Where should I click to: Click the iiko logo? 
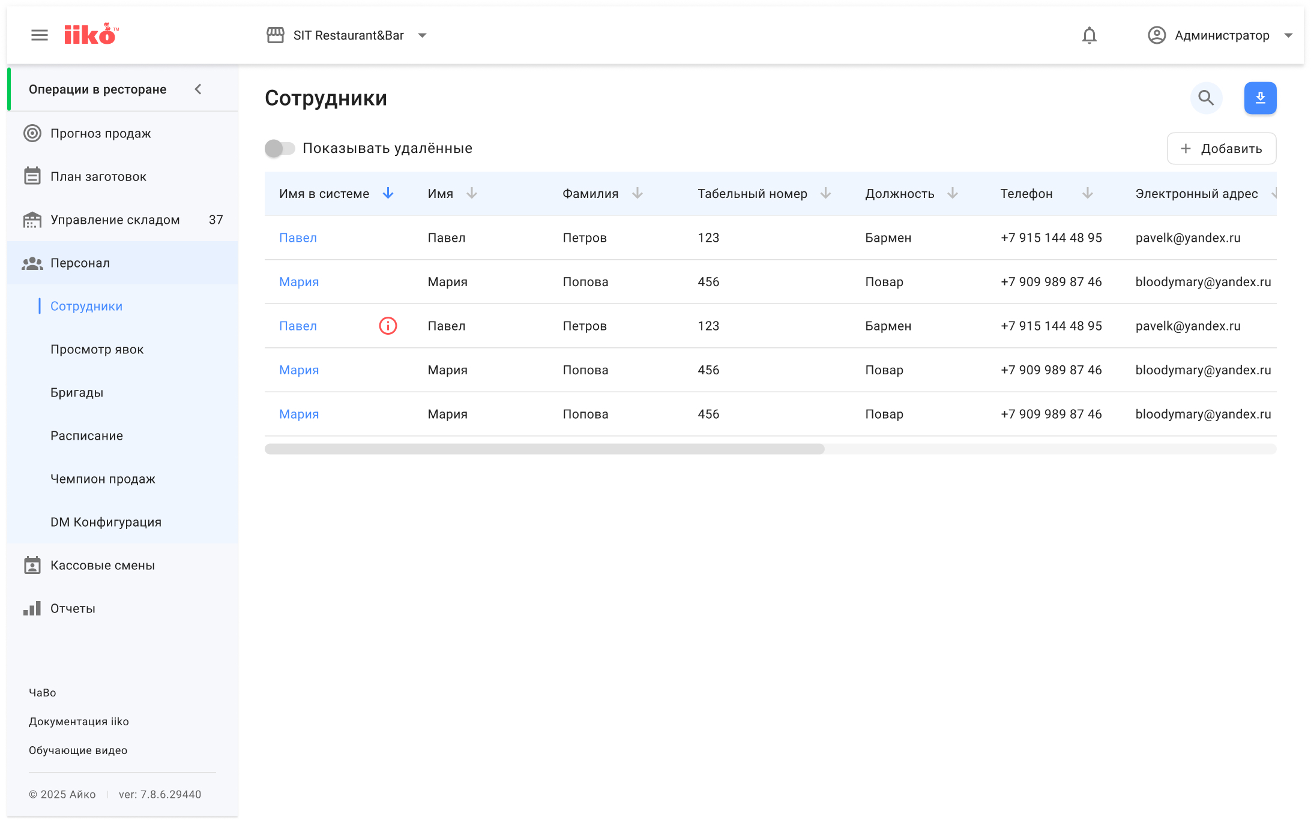pos(91,34)
